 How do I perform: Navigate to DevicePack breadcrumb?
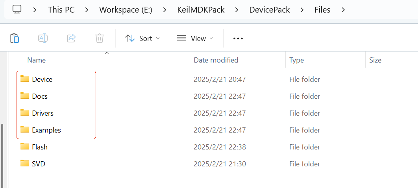(270, 9)
